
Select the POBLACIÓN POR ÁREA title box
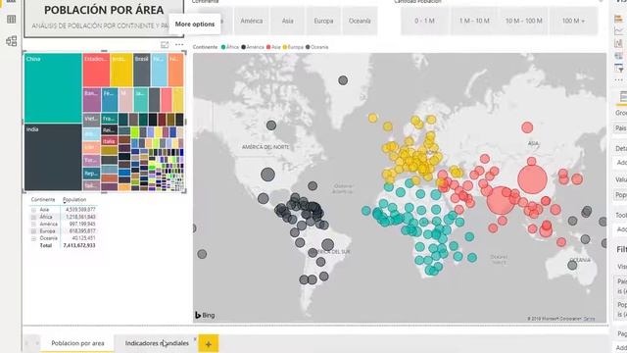pos(104,18)
